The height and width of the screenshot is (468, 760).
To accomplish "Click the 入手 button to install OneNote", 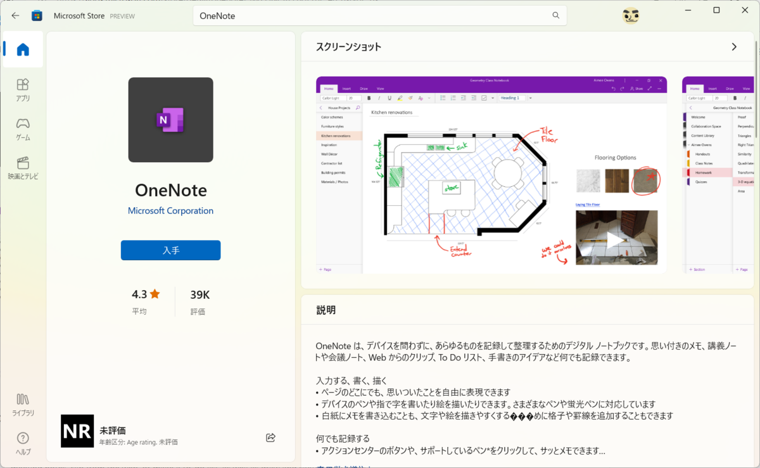I will click(170, 250).
